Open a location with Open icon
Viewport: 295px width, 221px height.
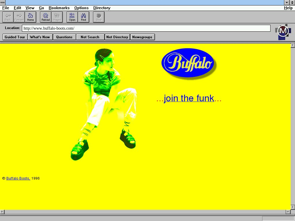click(72, 17)
